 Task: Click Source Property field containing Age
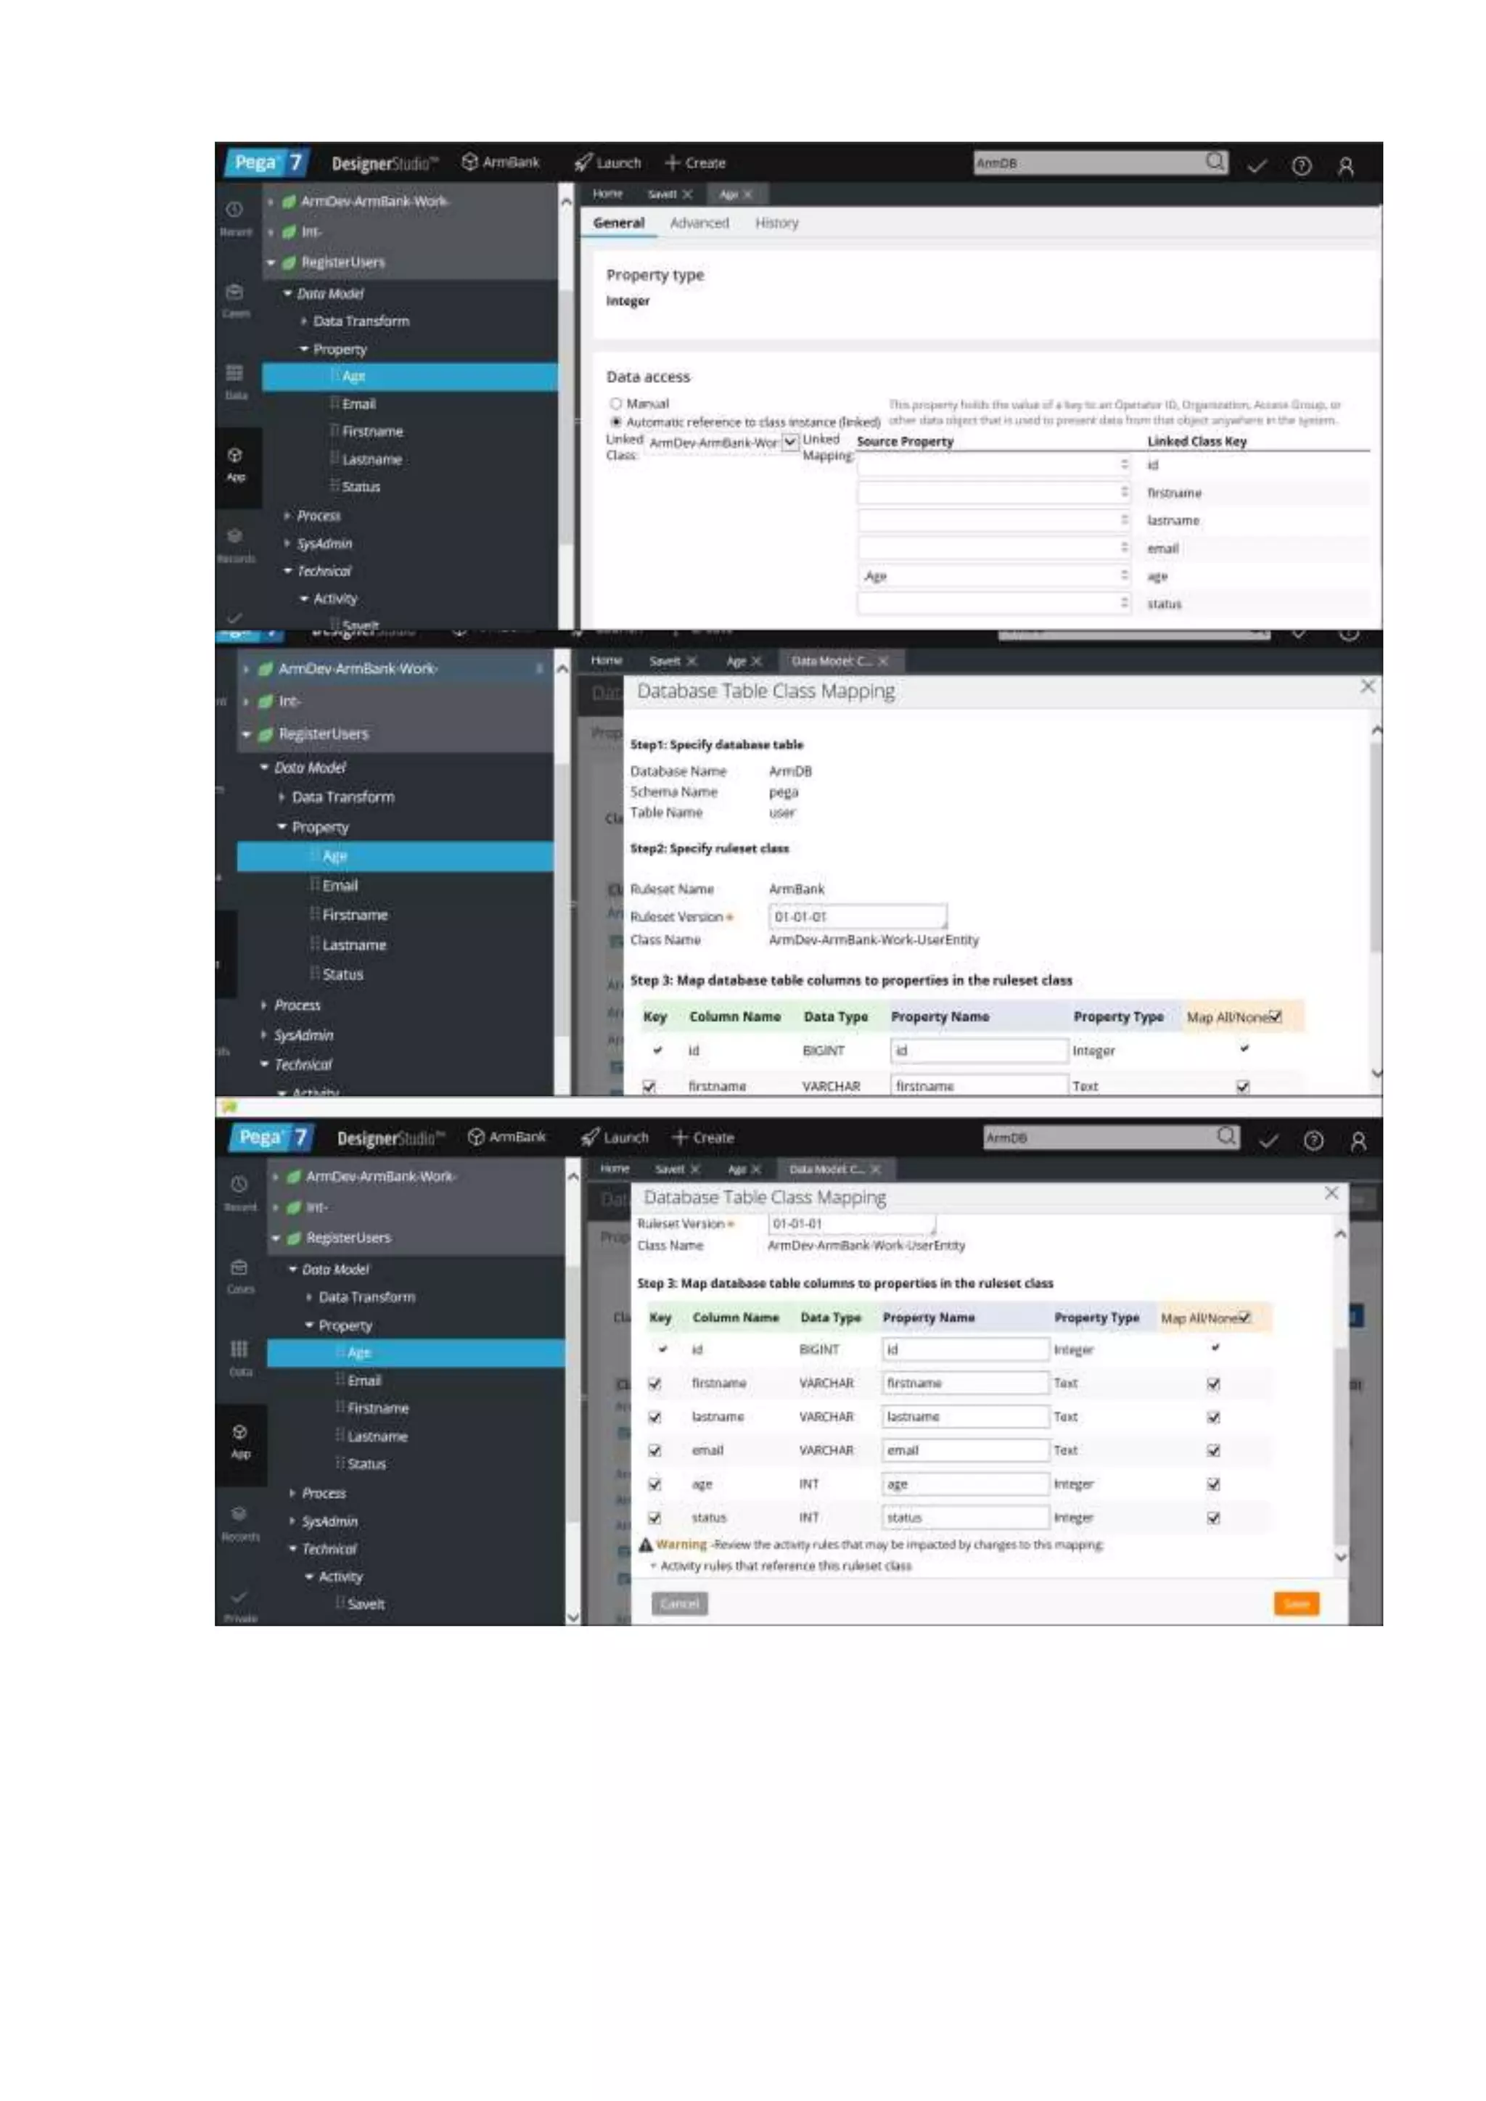point(995,577)
